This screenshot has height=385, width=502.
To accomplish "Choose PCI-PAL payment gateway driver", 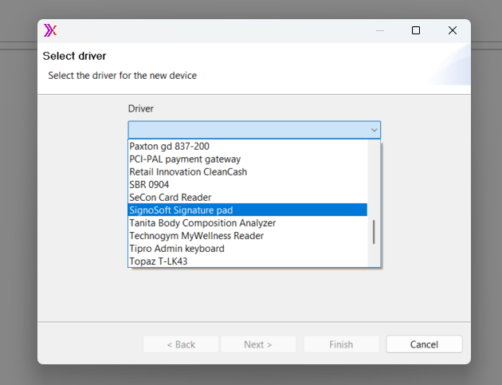I will click(185, 159).
